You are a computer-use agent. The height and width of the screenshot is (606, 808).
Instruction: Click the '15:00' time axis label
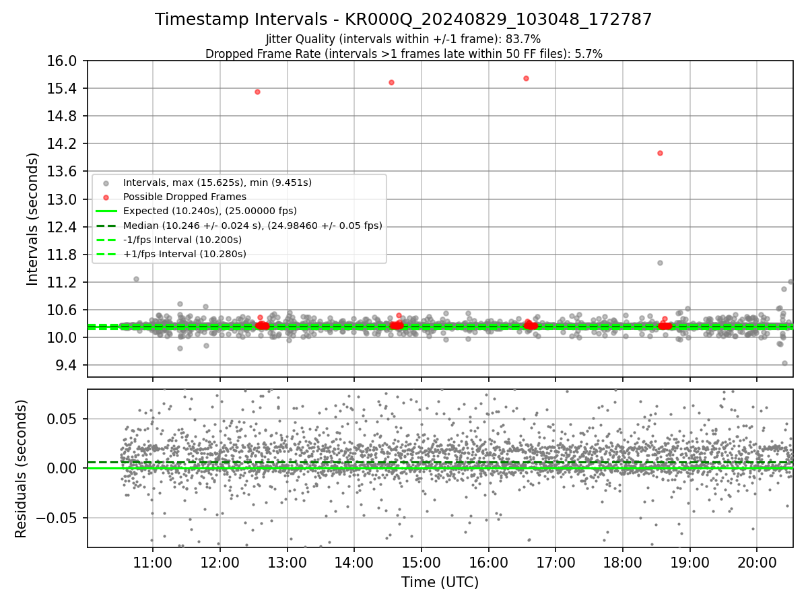tap(422, 562)
